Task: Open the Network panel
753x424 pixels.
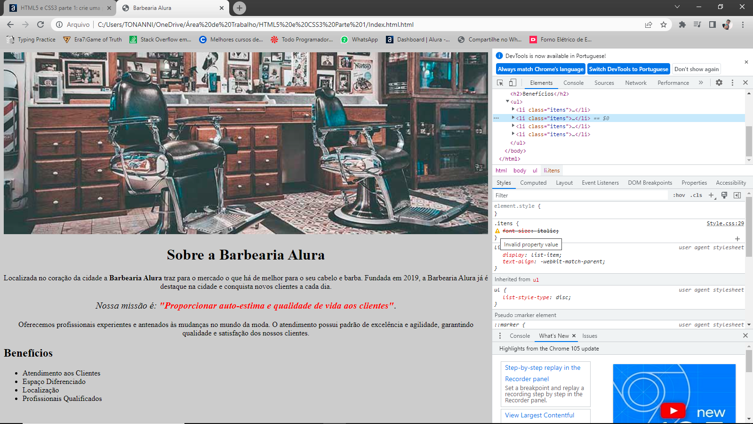Action: [636, 82]
